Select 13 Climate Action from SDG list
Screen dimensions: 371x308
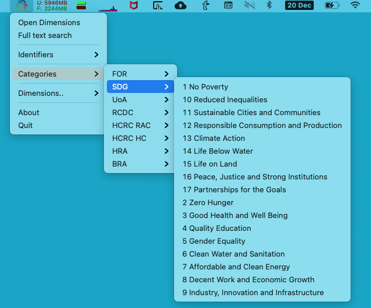(x=214, y=138)
